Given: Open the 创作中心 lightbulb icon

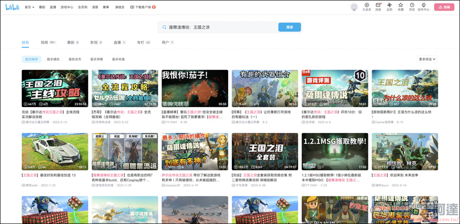Looking at the screenshot, I should click(424, 7).
